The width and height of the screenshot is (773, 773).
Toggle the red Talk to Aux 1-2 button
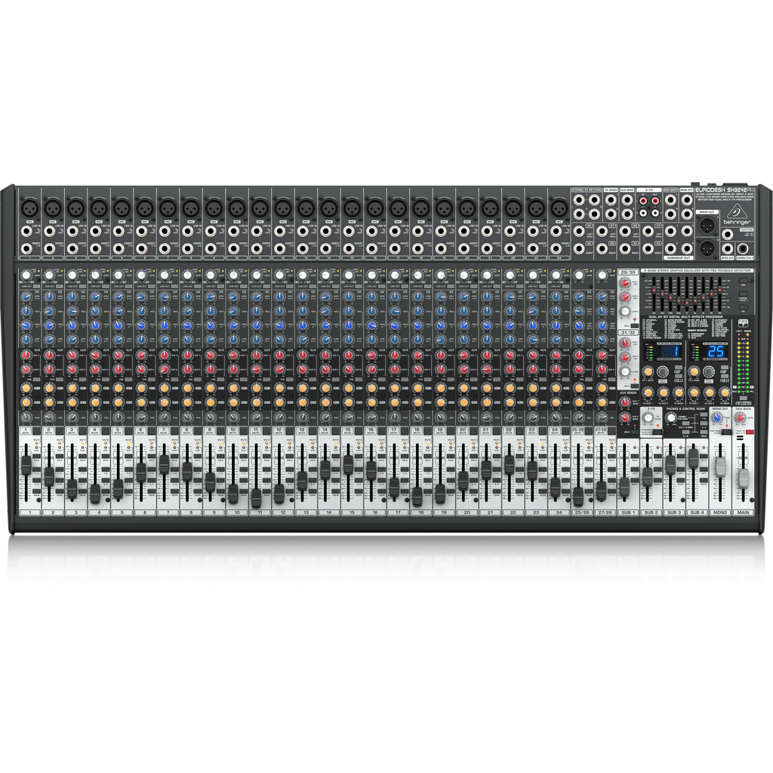coord(750,432)
